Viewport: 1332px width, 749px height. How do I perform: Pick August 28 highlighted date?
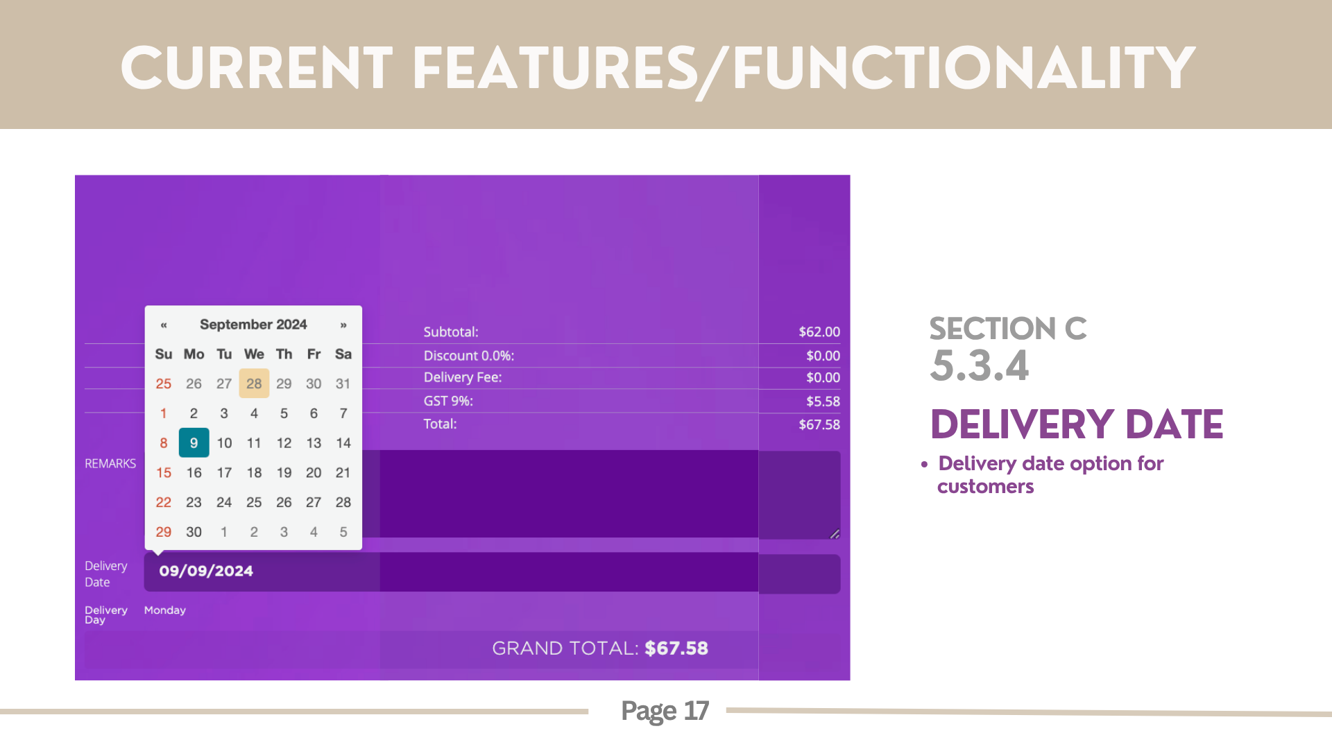pos(254,384)
